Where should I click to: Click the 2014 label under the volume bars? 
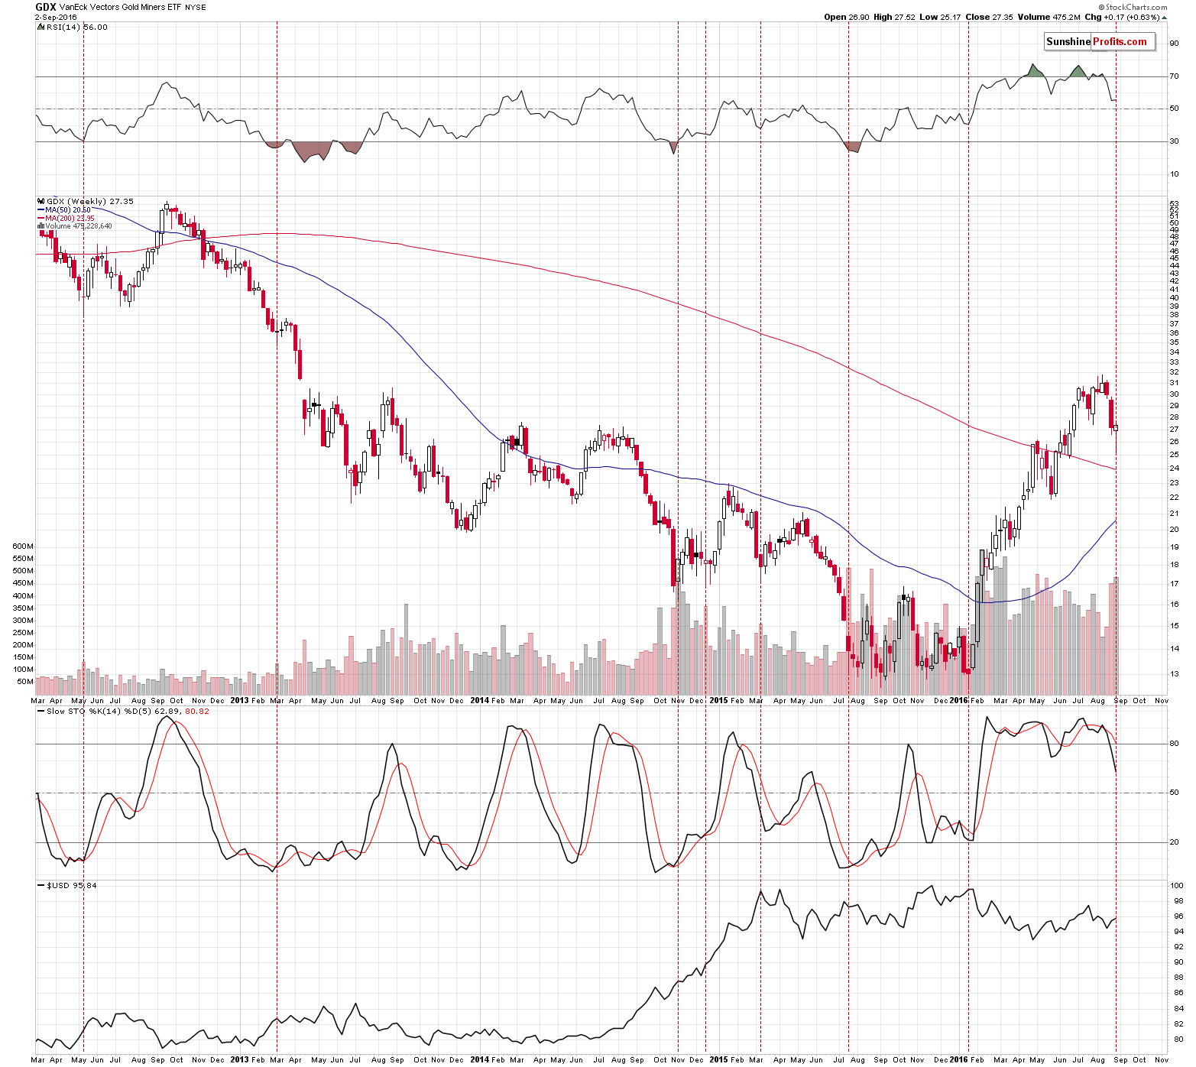(480, 700)
